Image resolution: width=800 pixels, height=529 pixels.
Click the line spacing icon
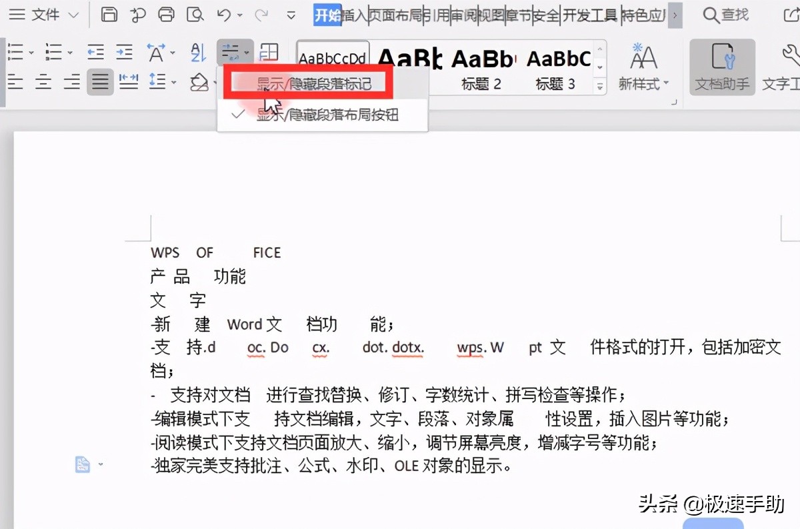(x=157, y=82)
